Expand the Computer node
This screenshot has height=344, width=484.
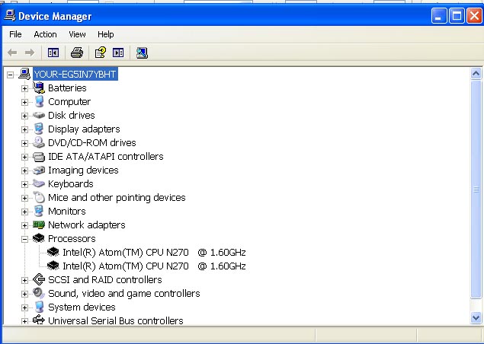pyautogui.click(x=24, y=102)
